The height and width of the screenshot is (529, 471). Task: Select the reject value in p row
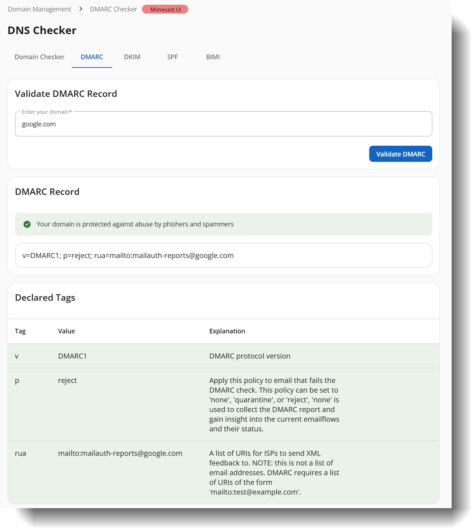point(67,380)
